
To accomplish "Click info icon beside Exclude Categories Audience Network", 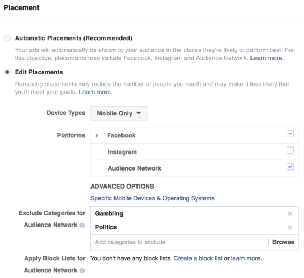I will 82,225.
